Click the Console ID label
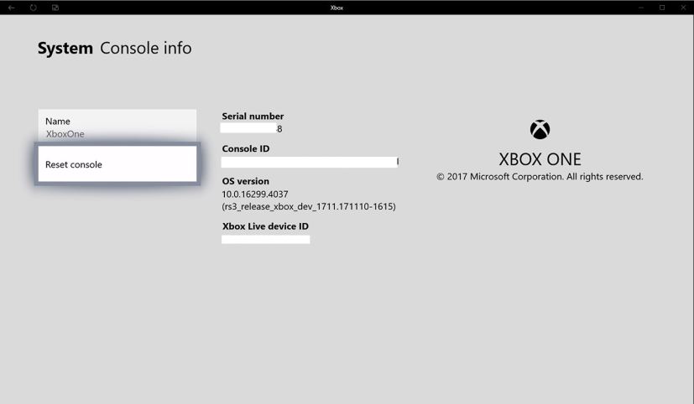694x404 pixels. [246, 148]
